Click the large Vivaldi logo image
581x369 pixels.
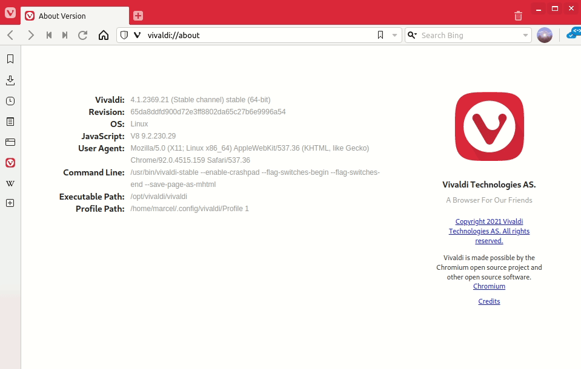490,126
